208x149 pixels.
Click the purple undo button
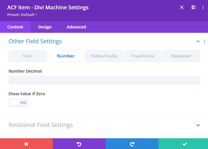pos(79,144)
